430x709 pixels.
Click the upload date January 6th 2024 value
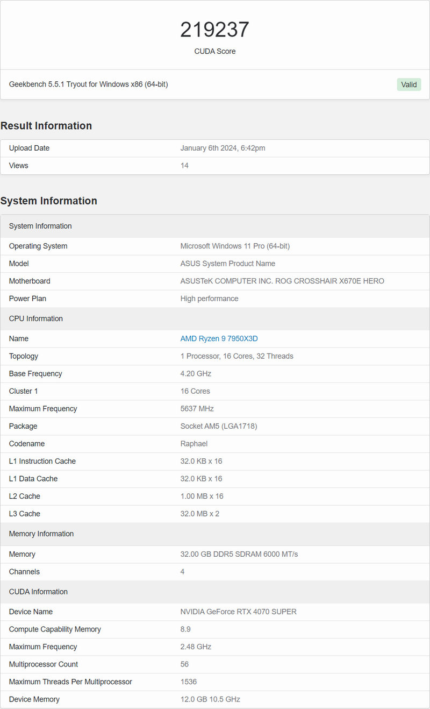tap(223, 148)
